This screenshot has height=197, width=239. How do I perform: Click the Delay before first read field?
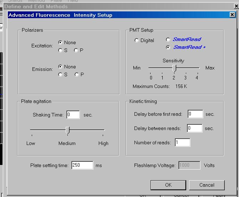click(x=195, y=114)
